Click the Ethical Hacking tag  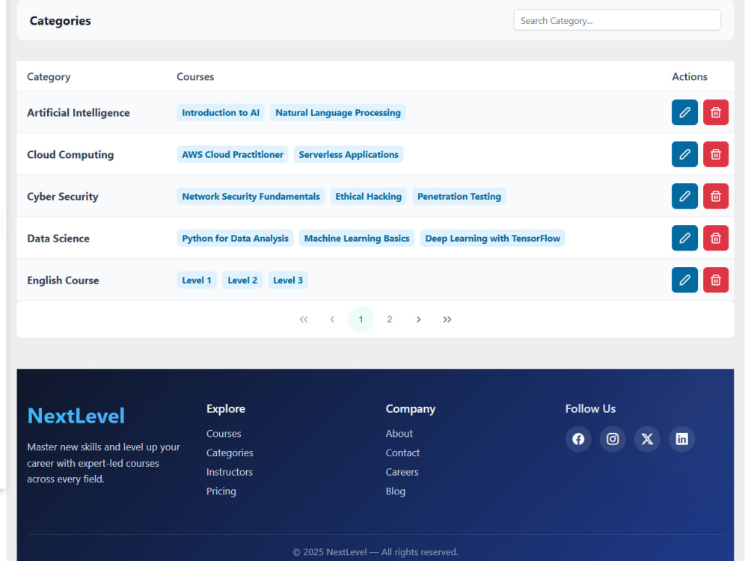(368, 197)
